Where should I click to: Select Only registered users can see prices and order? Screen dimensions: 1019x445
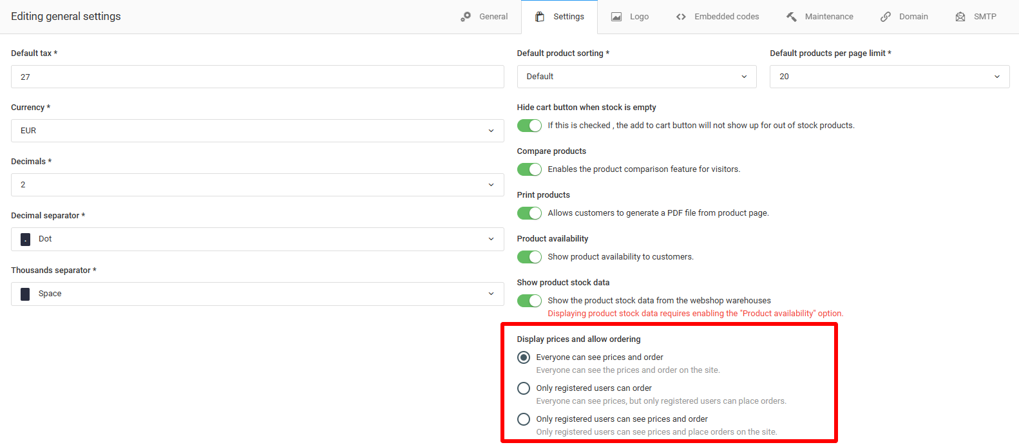click(x=524, y=419)
